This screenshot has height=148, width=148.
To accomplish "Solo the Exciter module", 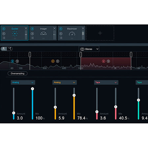I will (x=4, y=34).
